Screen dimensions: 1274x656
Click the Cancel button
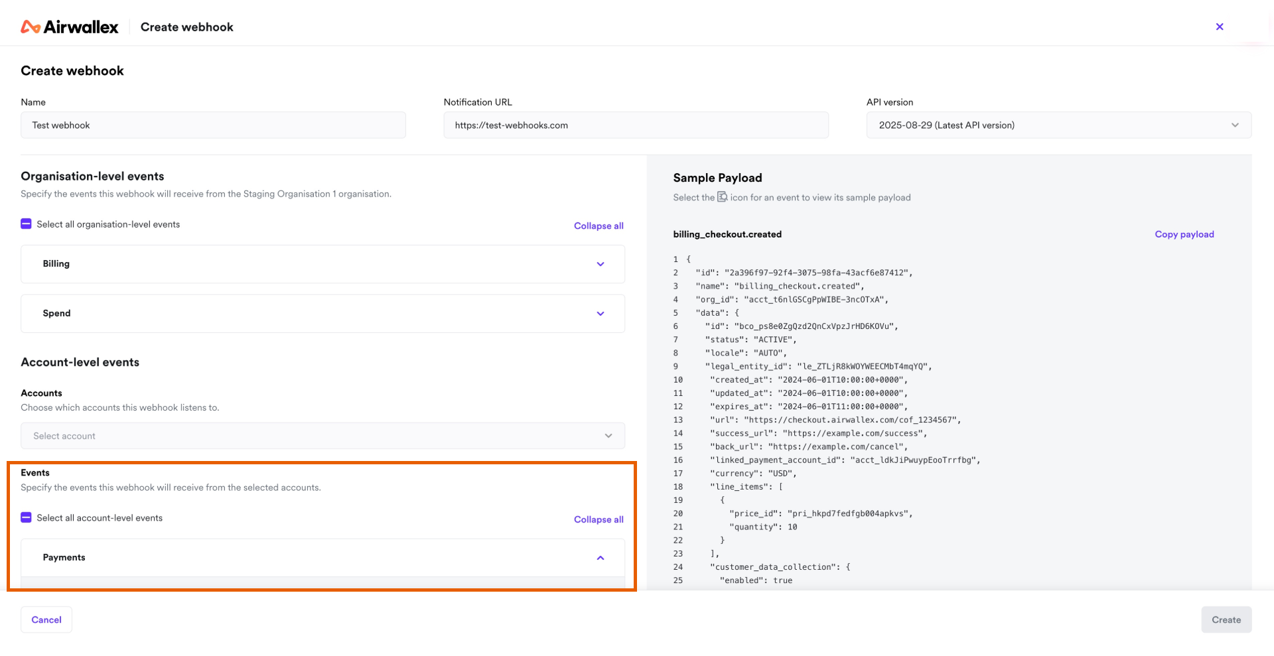tap(46, 620)
